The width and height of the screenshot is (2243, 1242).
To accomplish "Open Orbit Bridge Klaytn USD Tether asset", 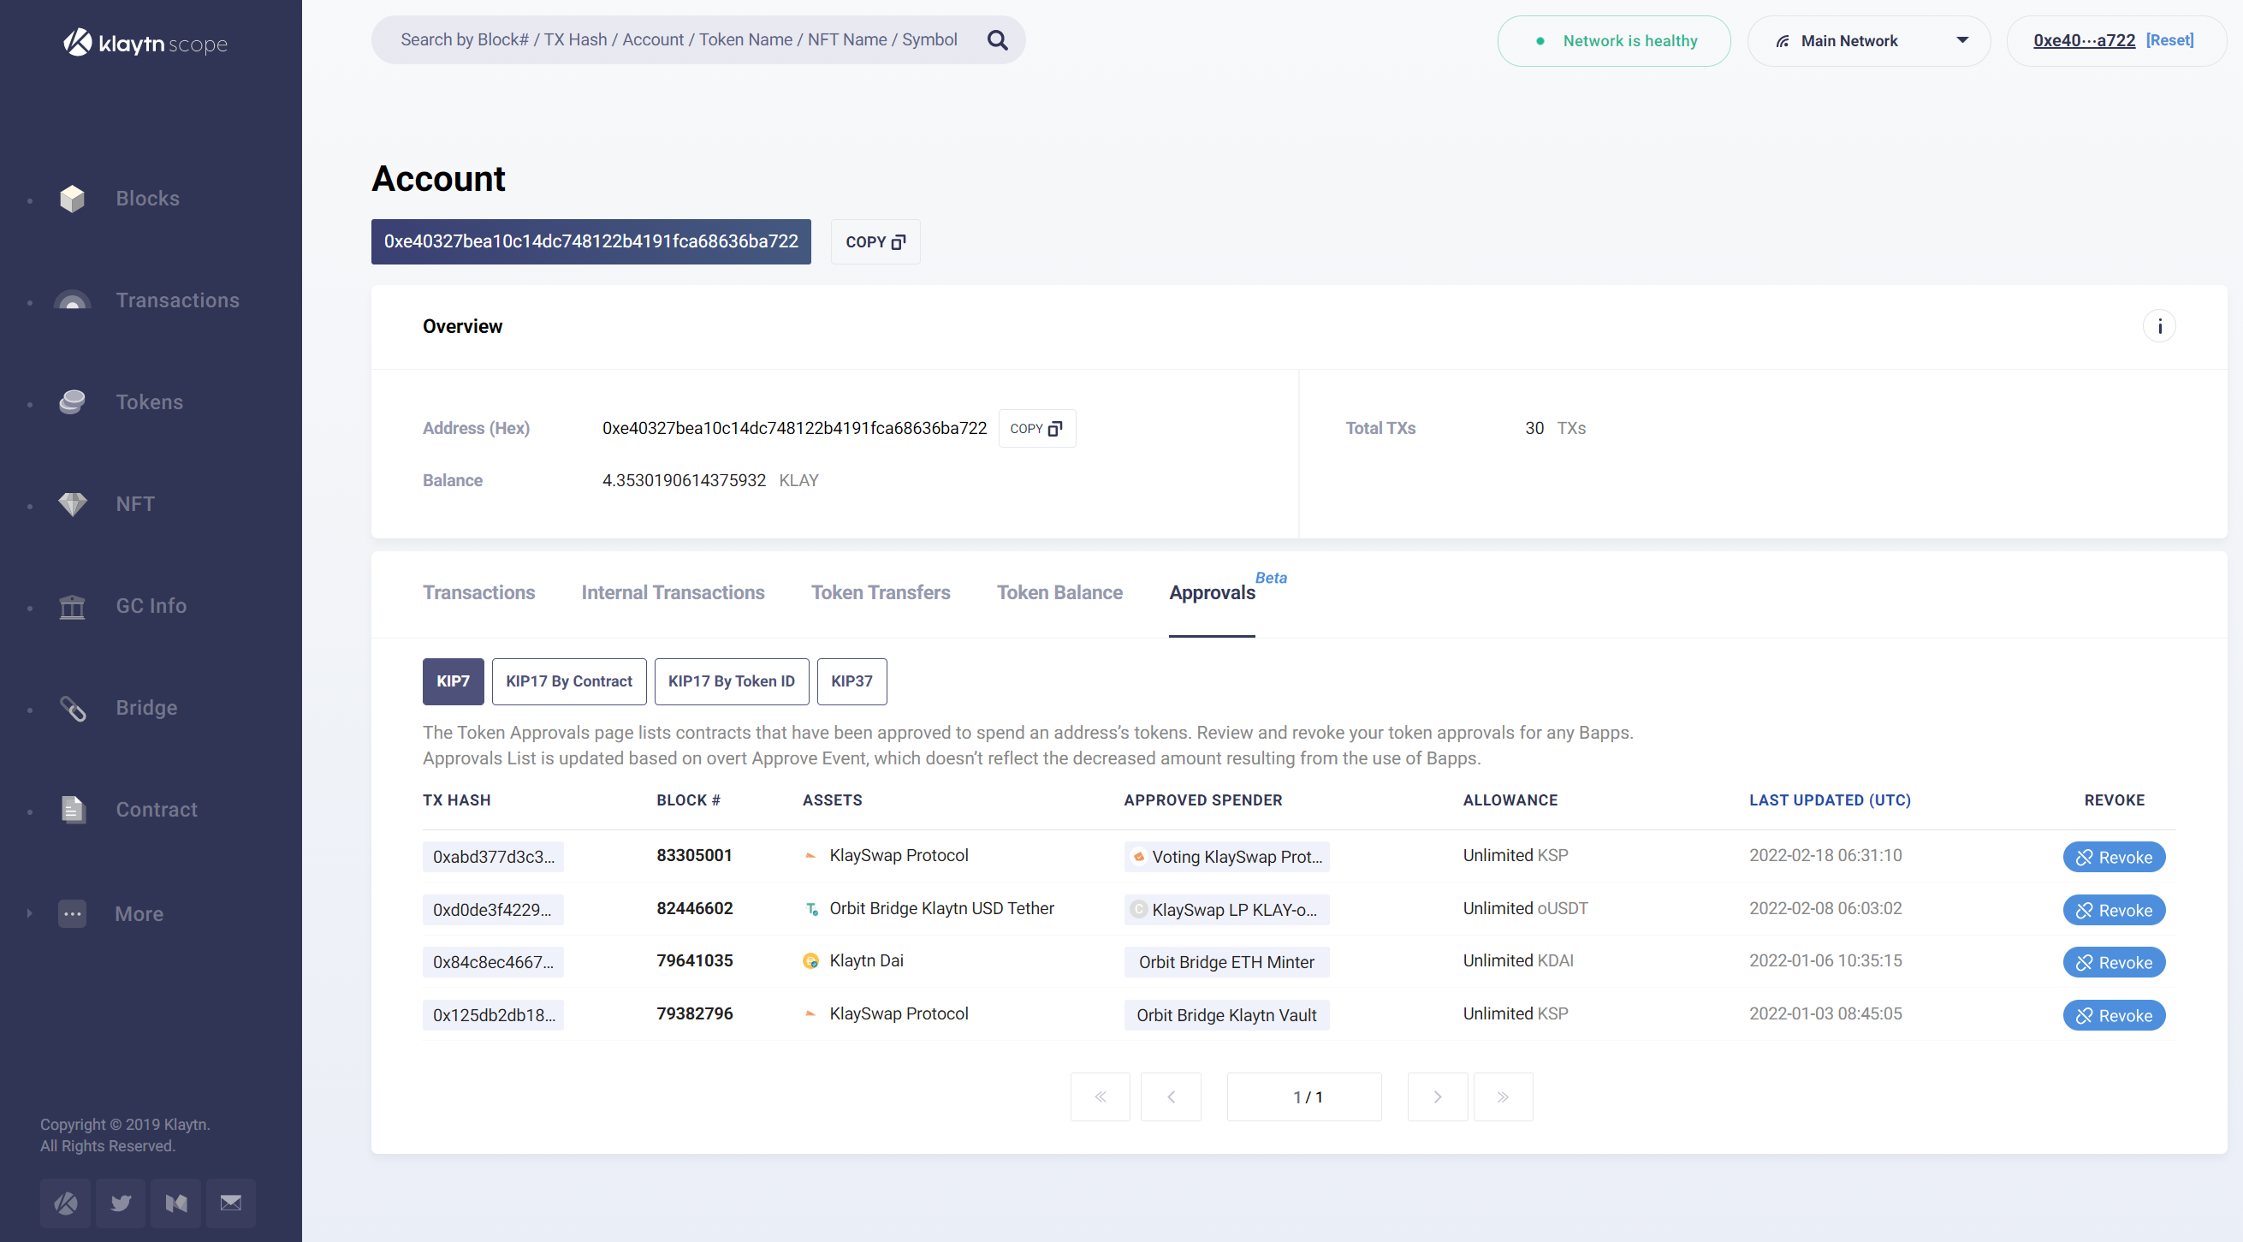I will (x=941, y=908).
